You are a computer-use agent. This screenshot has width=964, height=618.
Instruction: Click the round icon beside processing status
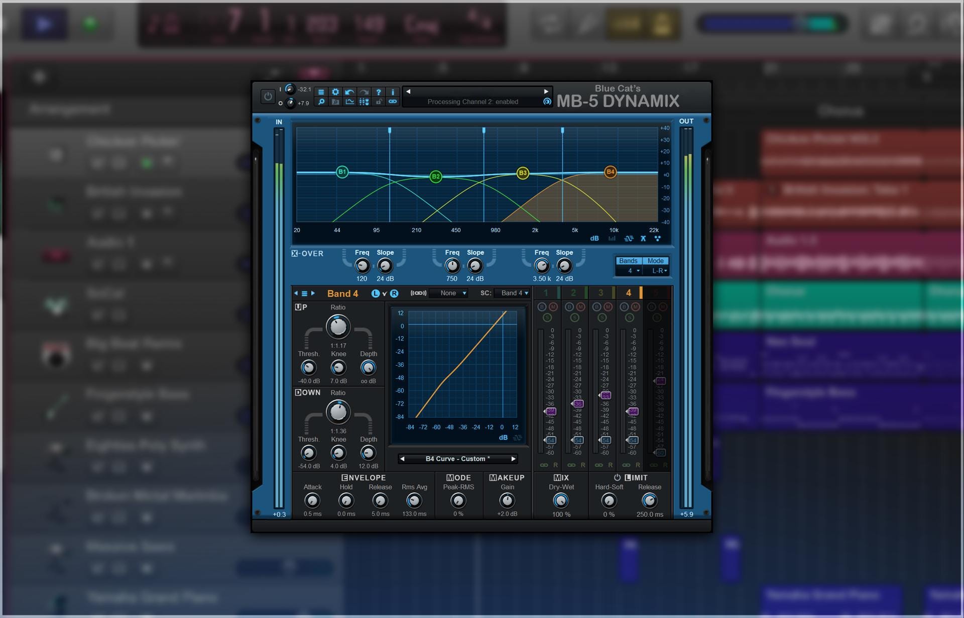547,101
